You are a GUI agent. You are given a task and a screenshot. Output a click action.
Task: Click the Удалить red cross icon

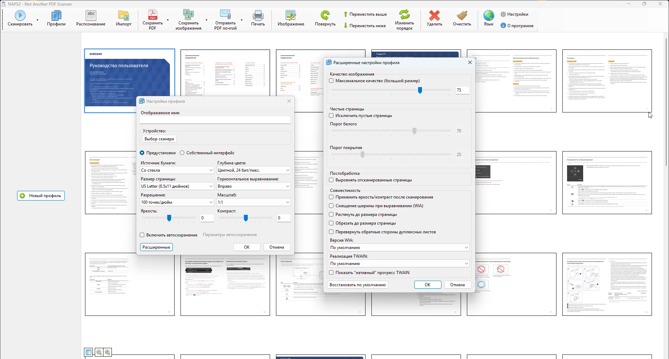click(x=435, y=15)
